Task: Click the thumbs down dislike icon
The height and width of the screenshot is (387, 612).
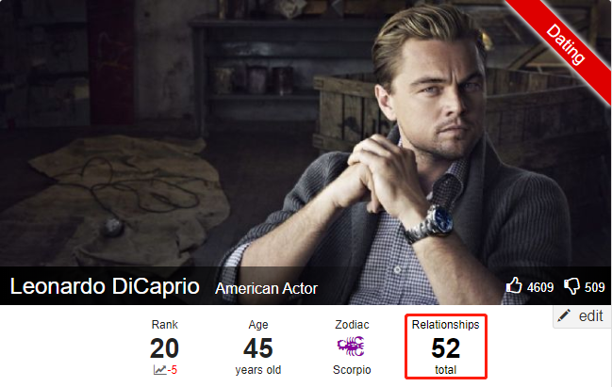Action: 571,286
